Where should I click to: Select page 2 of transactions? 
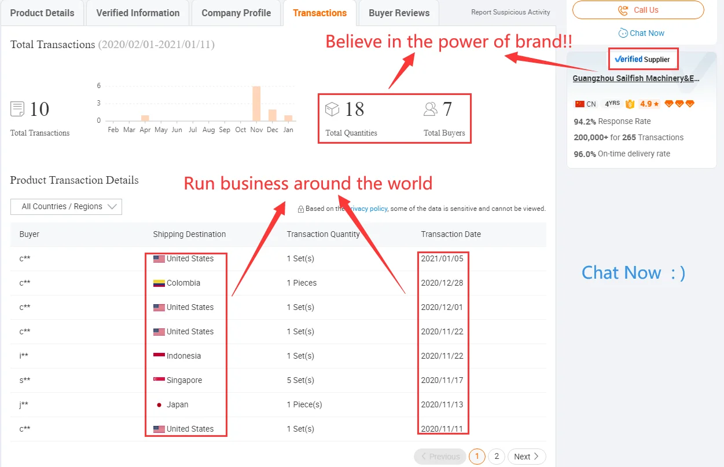[497, 457]
